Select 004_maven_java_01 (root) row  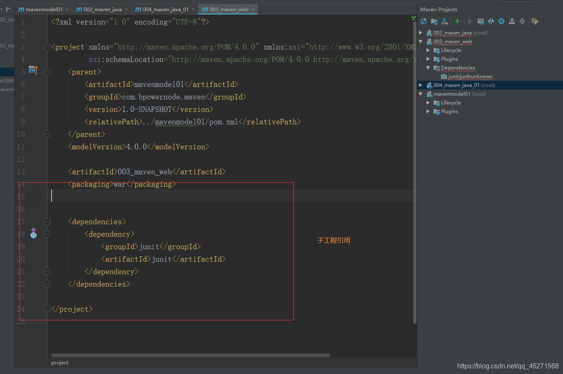click(490, 85)
